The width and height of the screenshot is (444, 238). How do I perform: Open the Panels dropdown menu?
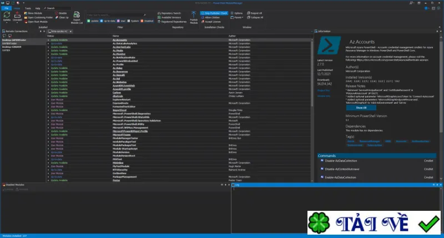(x=237, y=18)
